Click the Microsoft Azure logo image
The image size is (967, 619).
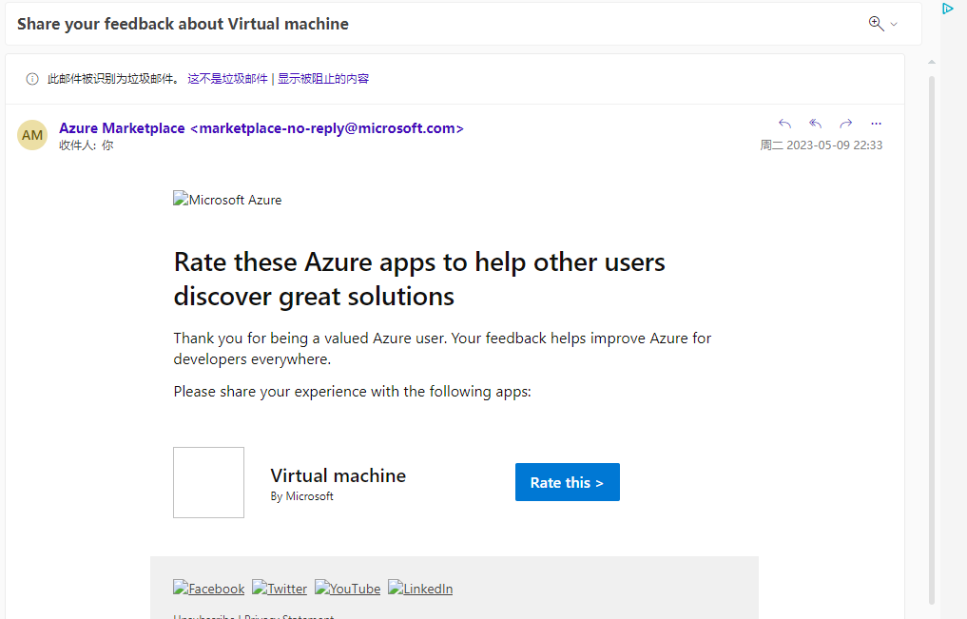point(227,200)
